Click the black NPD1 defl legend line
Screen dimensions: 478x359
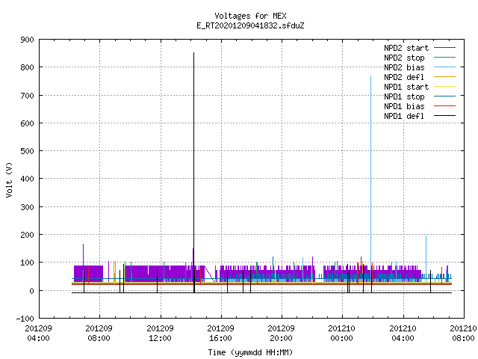tap(445, 116)
